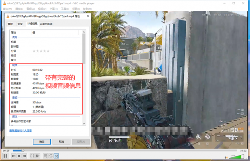Close the properties dialog

pos(88,16)
